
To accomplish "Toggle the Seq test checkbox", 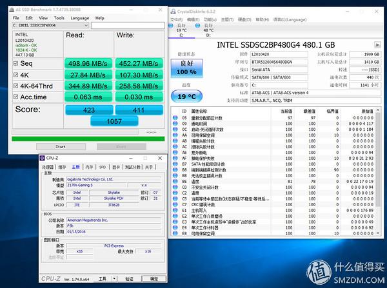I will (15, 63).
